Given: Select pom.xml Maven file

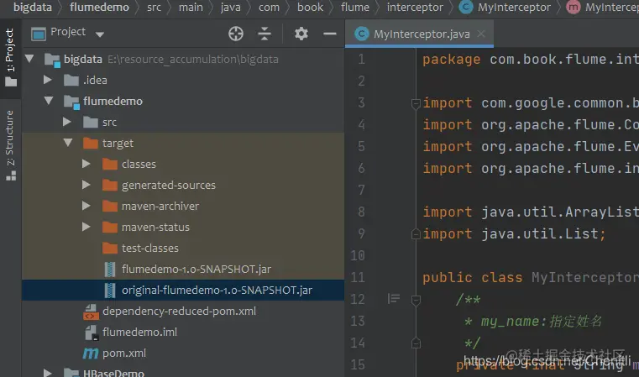Looking at the screenshot, I should click(124, 353).
